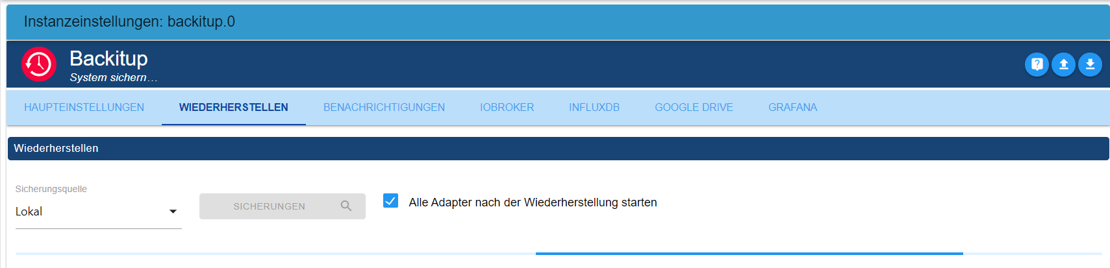This screenshot has width=1110, height=268.
Task: Click the Alle Adapter nach der Wiederherstellung starten label
Action: pyautogui.click(x=533, y=202)
